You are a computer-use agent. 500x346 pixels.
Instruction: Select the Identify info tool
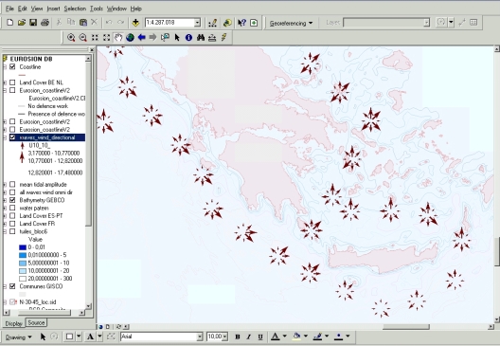click(188, 38)
